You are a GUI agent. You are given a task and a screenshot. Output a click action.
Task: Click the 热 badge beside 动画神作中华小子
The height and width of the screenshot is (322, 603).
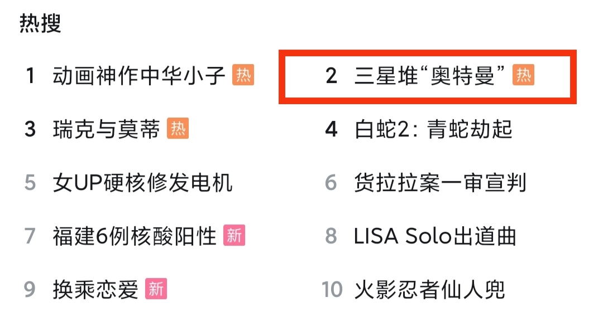click(x=243, y=75)
